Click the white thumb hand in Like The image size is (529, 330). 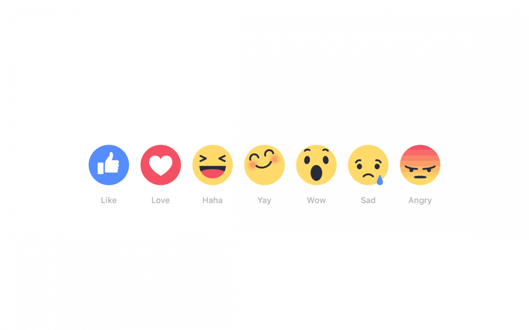point(112,163)
